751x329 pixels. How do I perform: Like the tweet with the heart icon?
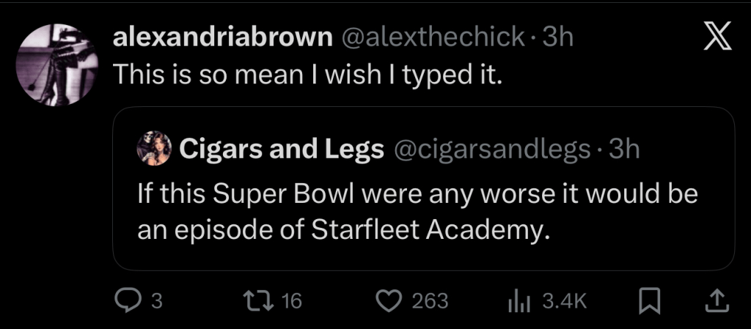389,300
